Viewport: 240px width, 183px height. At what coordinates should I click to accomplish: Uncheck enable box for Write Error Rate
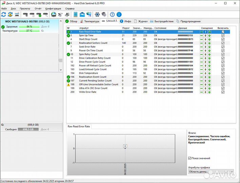[x=223, y=92]
